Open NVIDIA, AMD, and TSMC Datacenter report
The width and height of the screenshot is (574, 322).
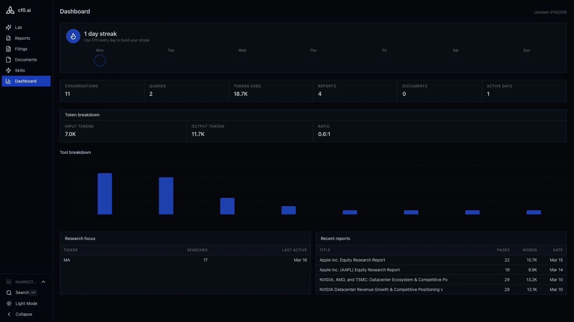384,280
